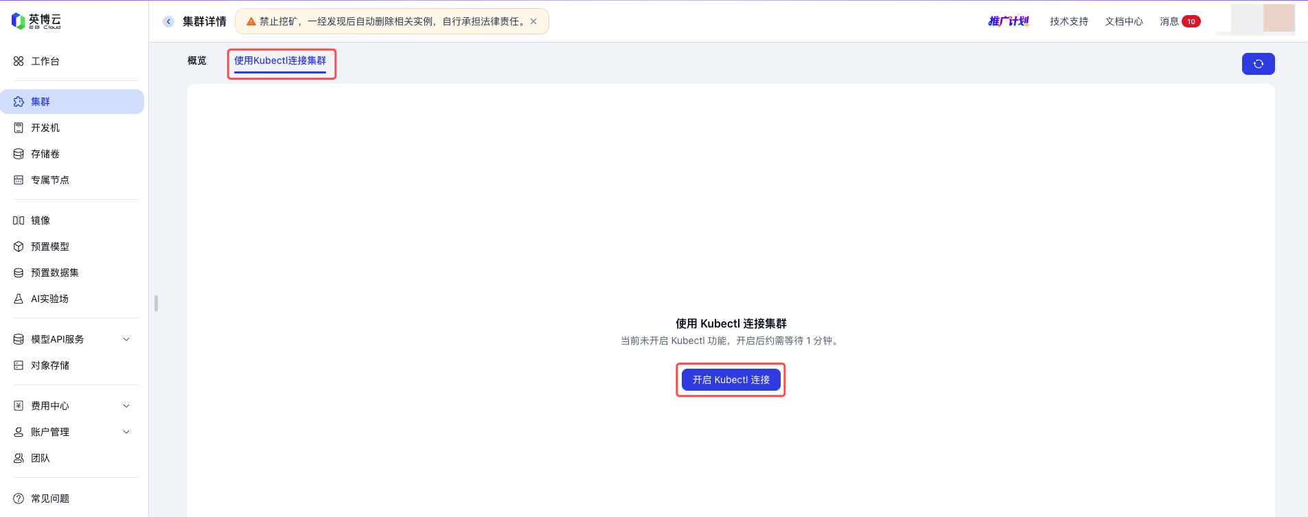This screenshot has width=1308, height=517.
Task: Open 存储卷 in the sidebar
Action: (x=72, y=154)
